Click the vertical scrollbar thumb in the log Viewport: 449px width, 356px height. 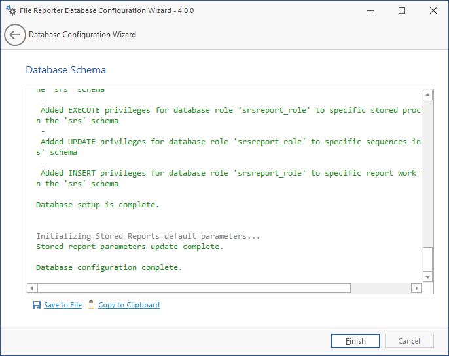pos(427,259)
